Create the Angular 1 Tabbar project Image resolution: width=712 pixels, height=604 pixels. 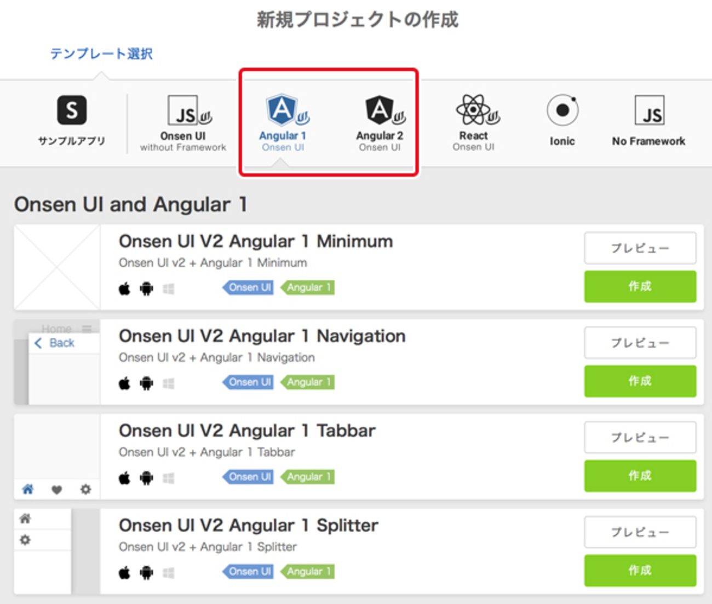[640, 476]
